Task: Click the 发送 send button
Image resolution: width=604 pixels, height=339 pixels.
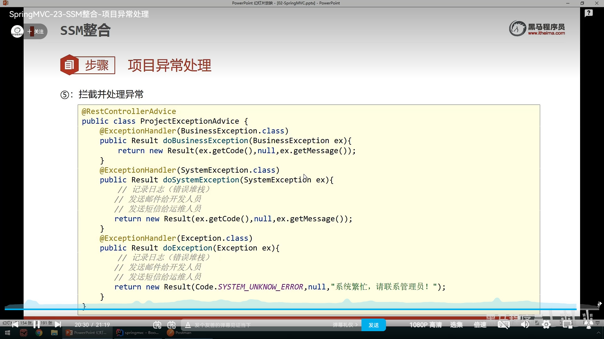Action: 373,325
